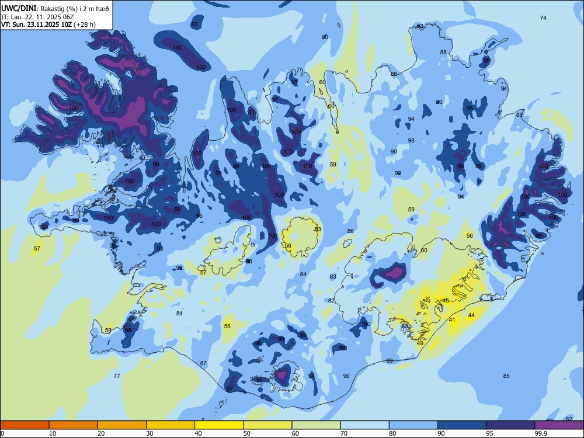Click the dark blue 90–95 legend swatch

pos(462,425)
